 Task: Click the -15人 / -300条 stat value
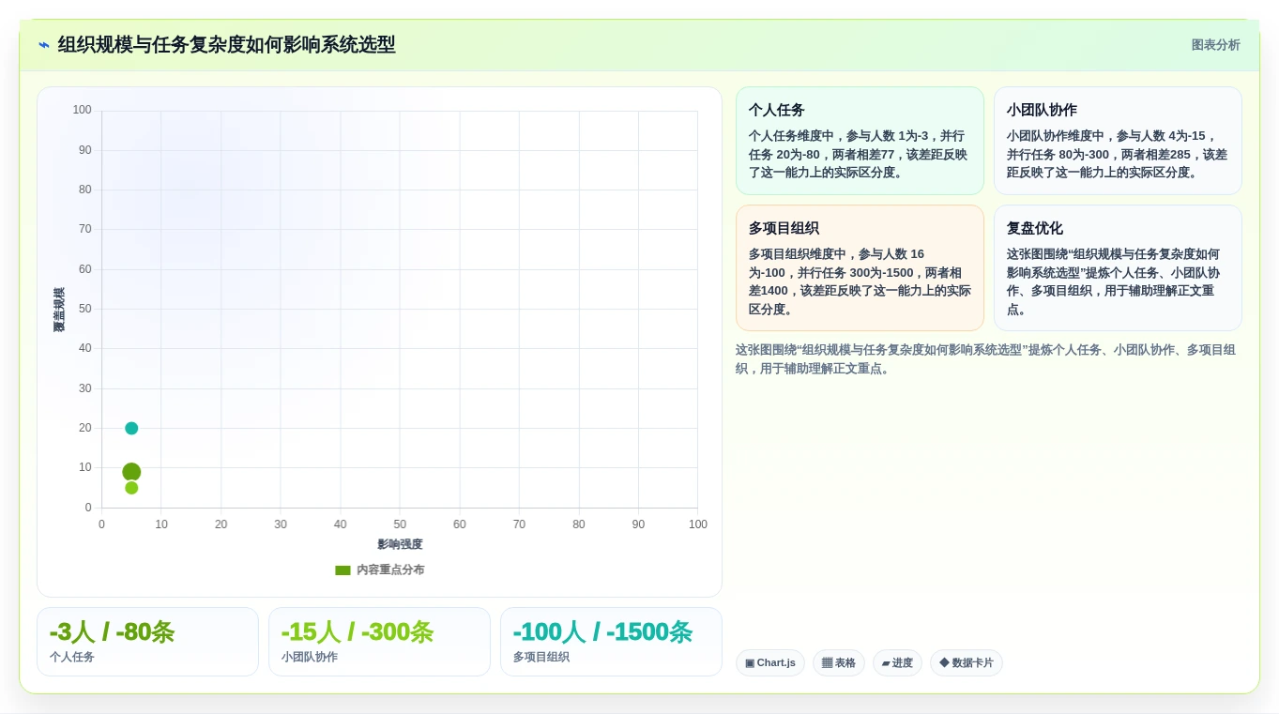click(x=358, y=632)
